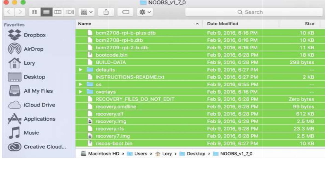328x182 pixels.
Task: Open Dropbox in sidebar
Action: pos(34,35)
